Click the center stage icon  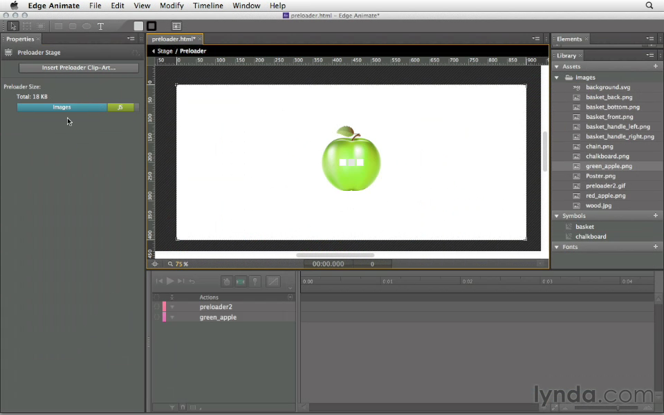(x=155, y=264)
